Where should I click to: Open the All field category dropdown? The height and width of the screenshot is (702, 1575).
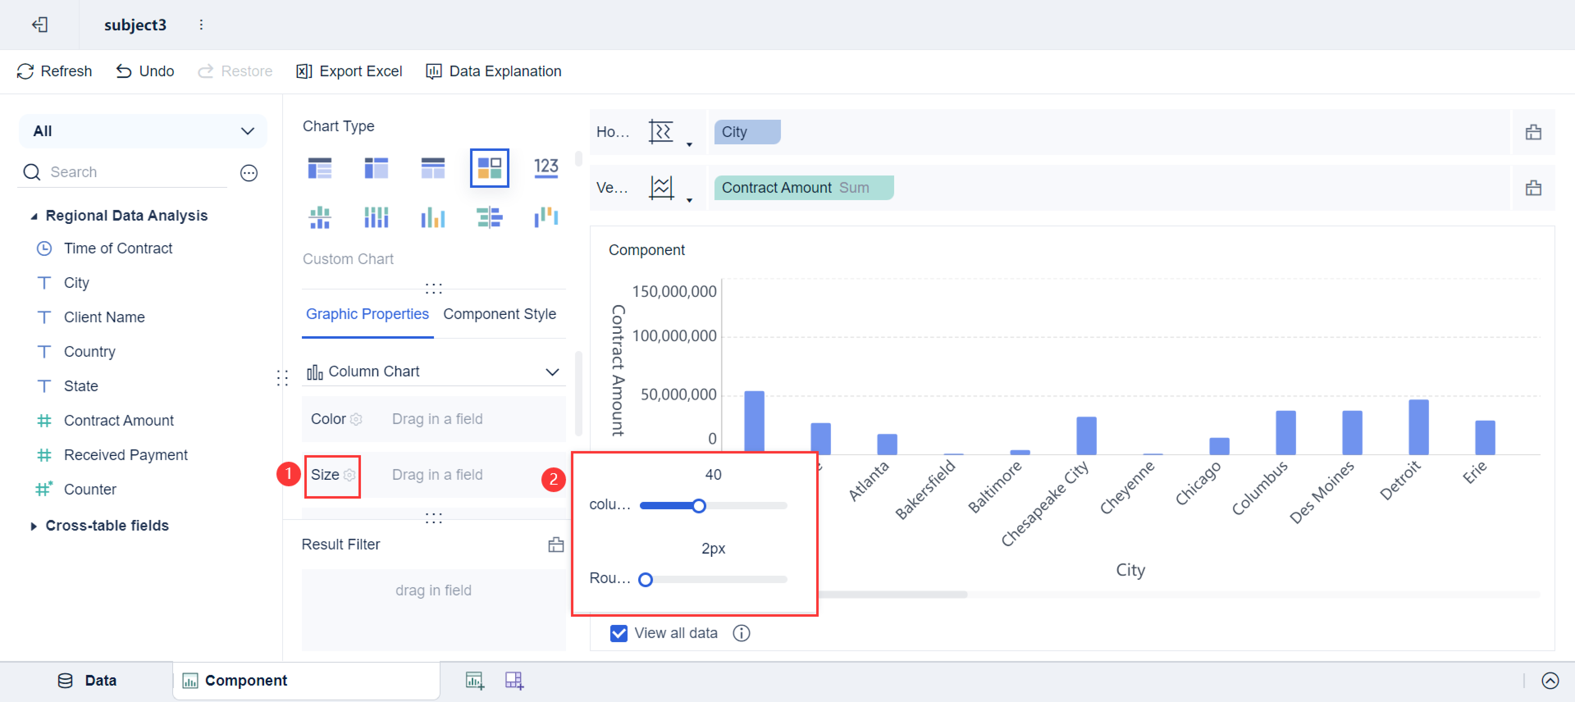click(143, 131)
